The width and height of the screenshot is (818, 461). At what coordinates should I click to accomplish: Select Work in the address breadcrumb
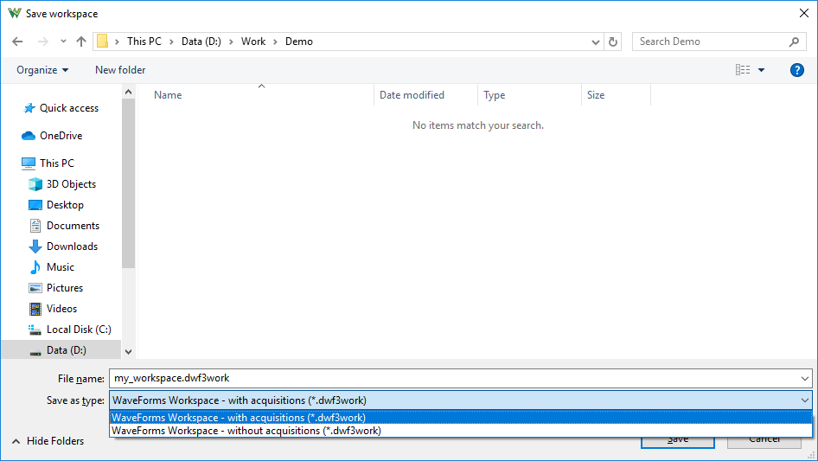tap(253, 42)
